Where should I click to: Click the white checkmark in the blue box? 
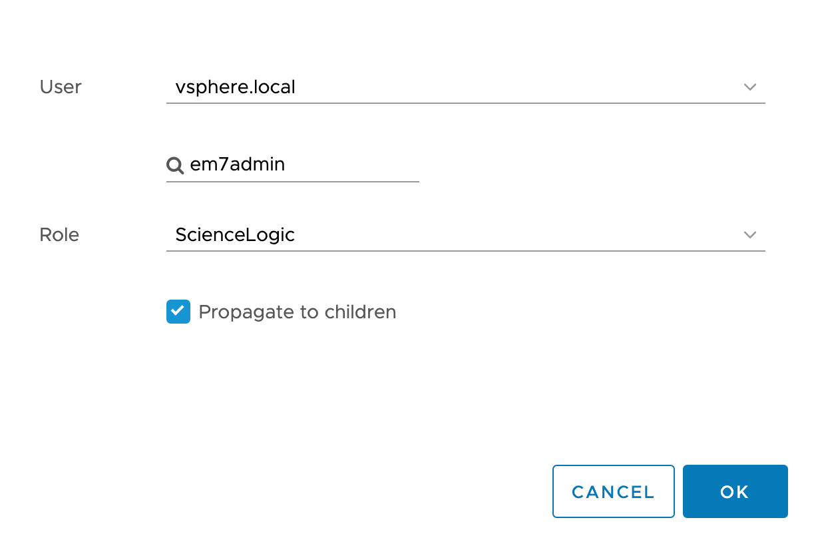pos(178,311)
